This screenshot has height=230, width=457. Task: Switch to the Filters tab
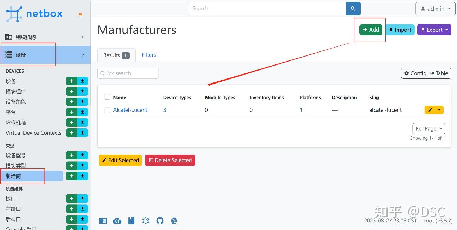click(x=149, y=55)
